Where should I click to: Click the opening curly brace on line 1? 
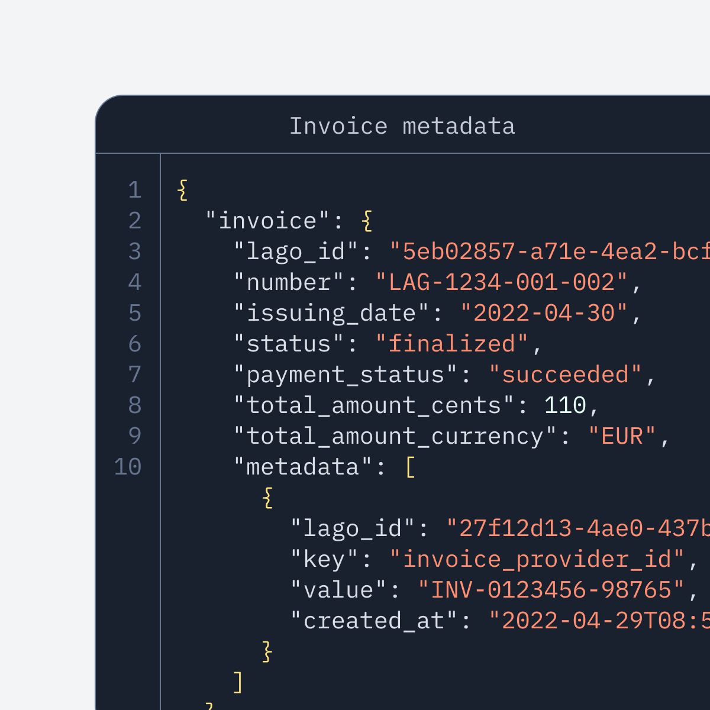click(183, 190)
